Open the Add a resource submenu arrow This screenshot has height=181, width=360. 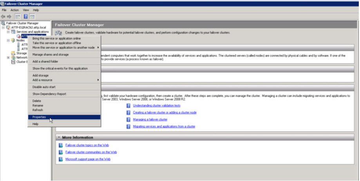[98, 80]
